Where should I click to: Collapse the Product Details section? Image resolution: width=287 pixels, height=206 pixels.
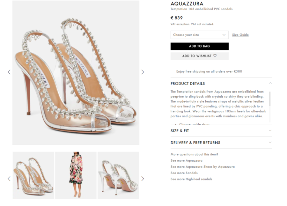tap(270, 84)
